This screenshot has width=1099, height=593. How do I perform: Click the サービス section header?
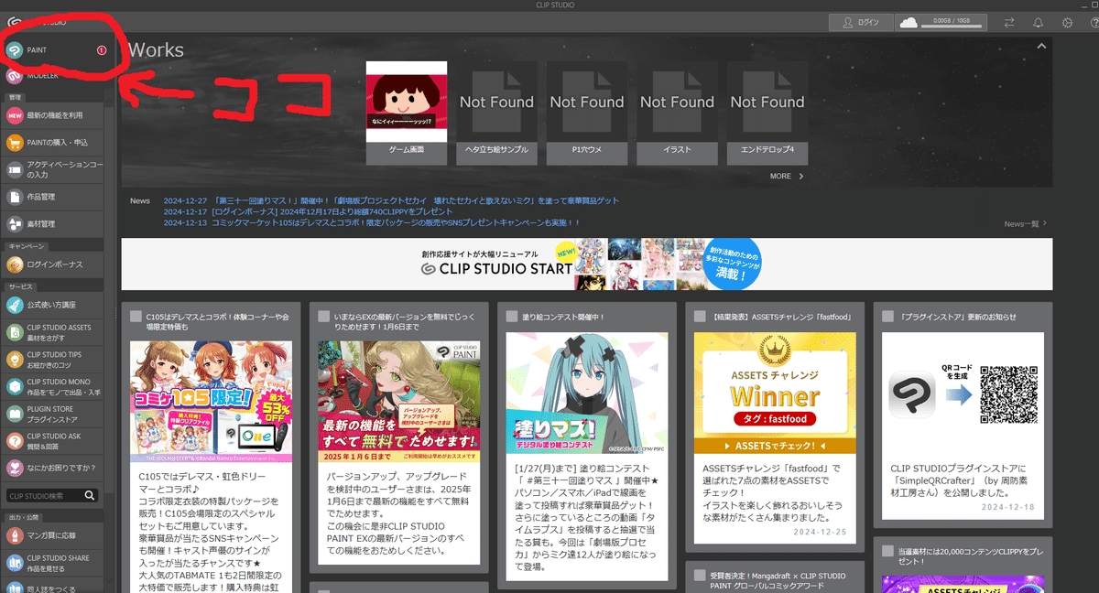[20, 286]
